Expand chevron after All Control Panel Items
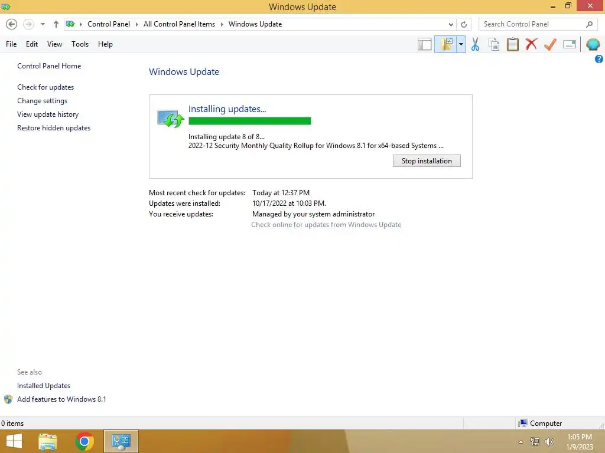 pos(222,24)
